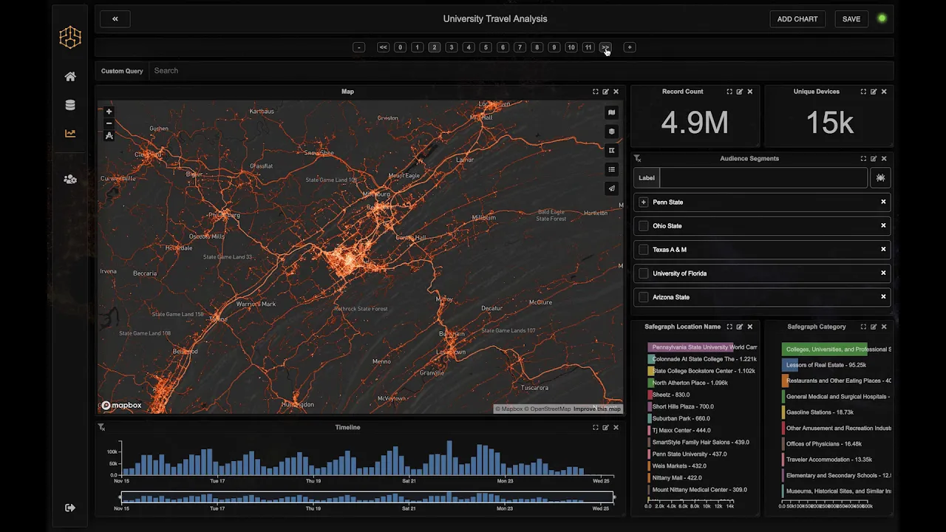946x532 pixels.
Task: Click the paper plane icon on map
Action: click(x=611, y=188)
